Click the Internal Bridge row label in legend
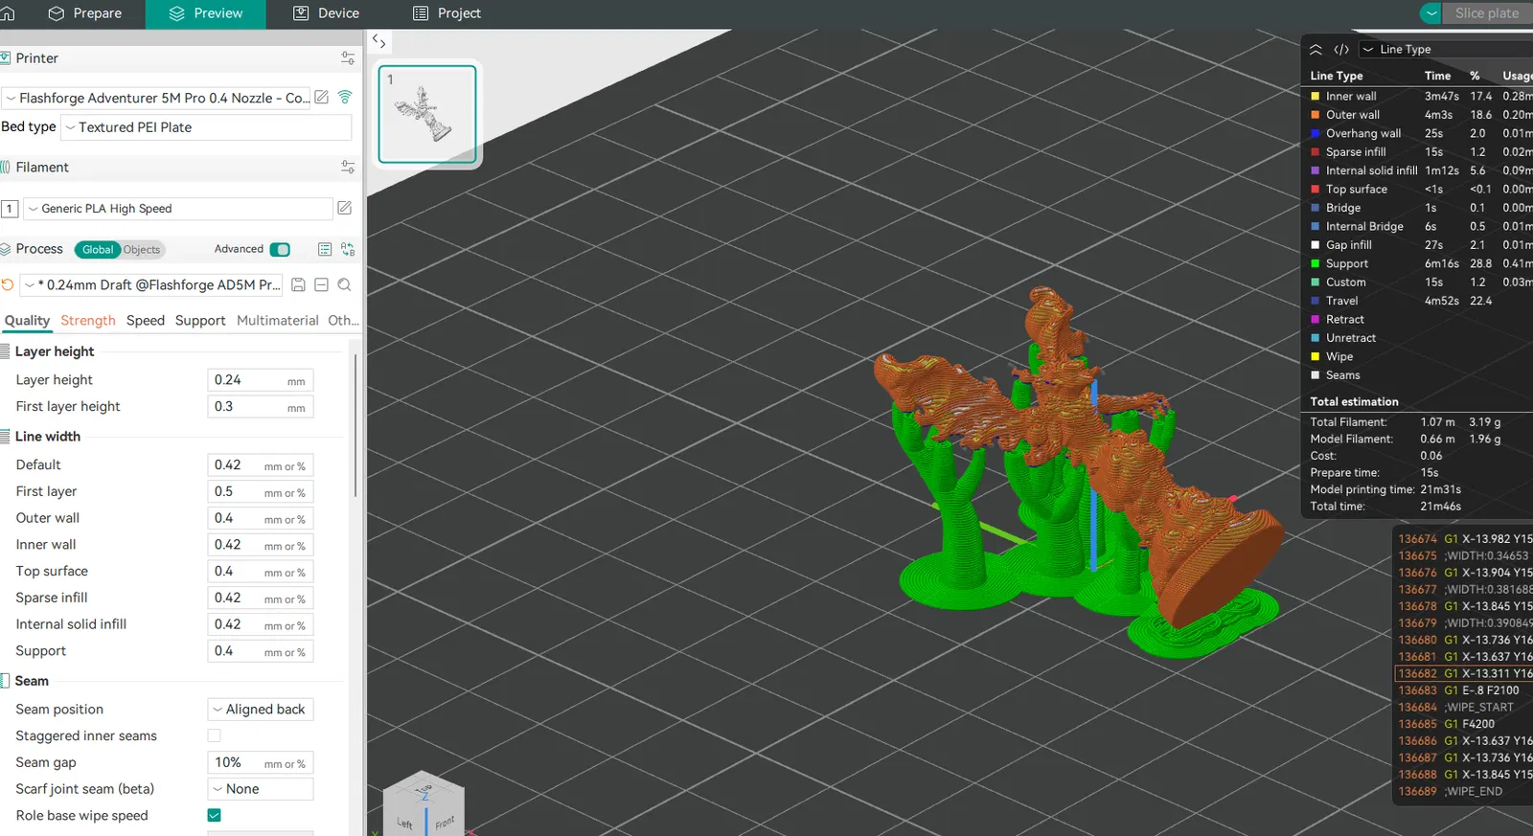 [1364, 227]
